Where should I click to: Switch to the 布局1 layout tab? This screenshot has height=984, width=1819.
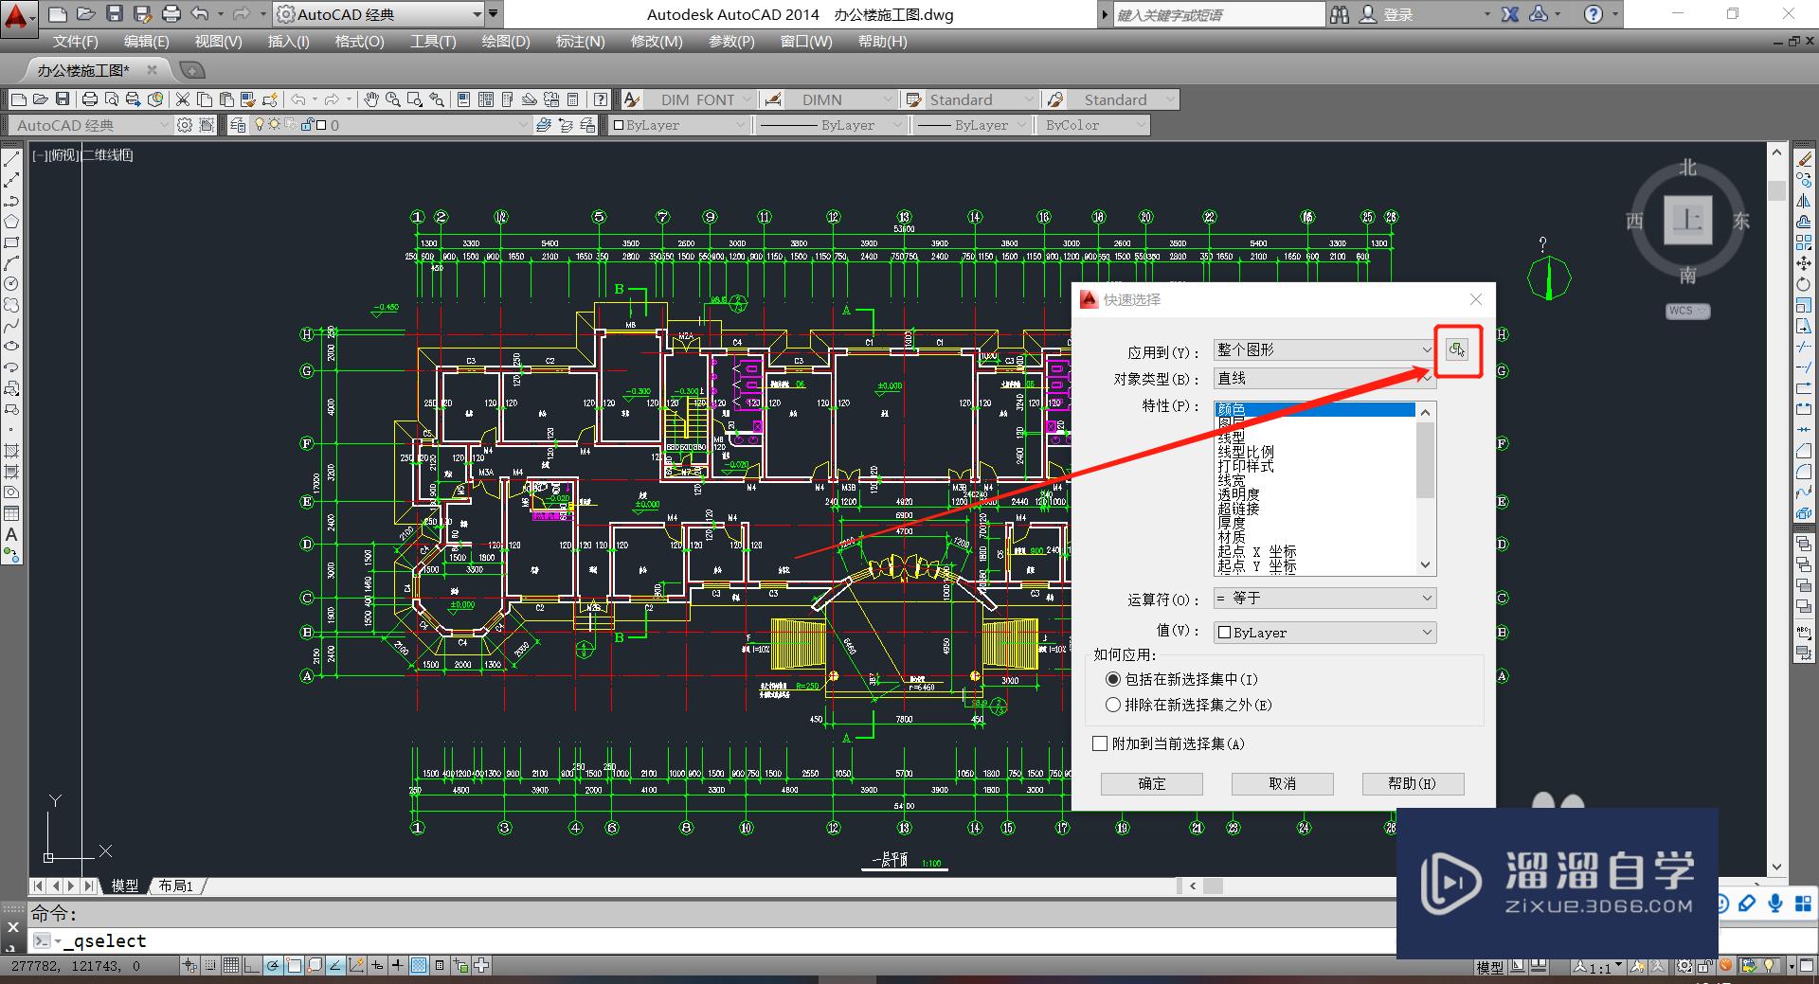coord(176,886)
